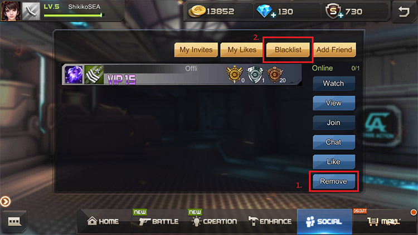Viewport: 418px width, 235px height.
Task: Click the gold medal badge icon
Action: coord(234,74)
